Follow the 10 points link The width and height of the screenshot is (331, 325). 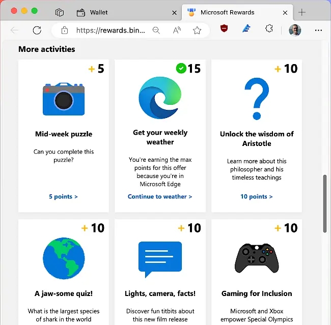[257, 196]
